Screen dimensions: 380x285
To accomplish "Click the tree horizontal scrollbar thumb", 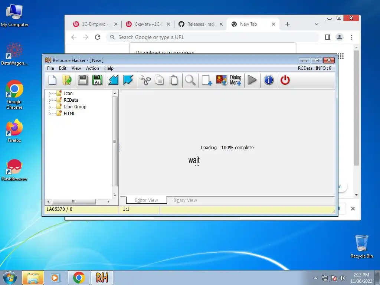I will click(74, 202).
